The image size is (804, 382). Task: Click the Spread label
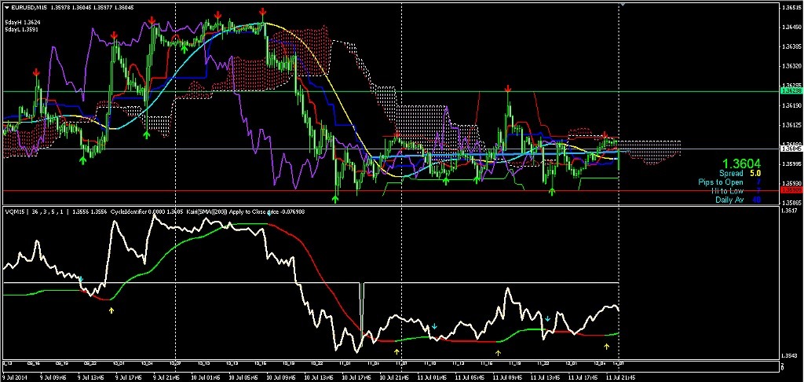731,174
